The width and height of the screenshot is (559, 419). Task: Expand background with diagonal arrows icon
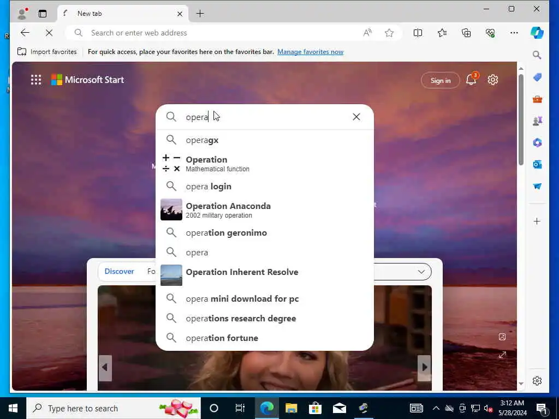pos(502,355)
